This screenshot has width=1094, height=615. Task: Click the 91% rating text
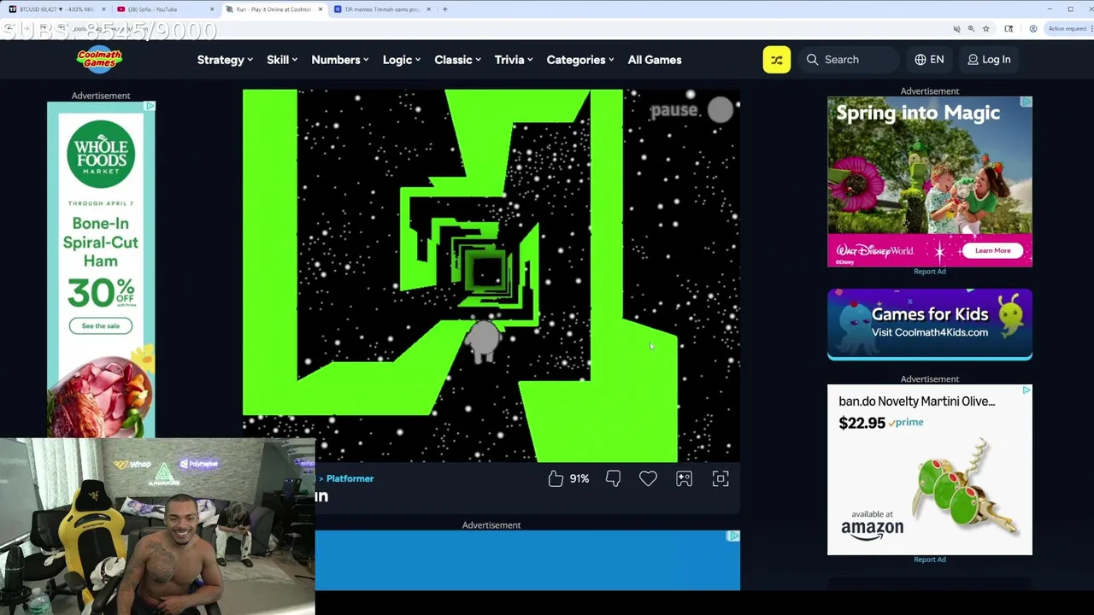coord(579,479)
